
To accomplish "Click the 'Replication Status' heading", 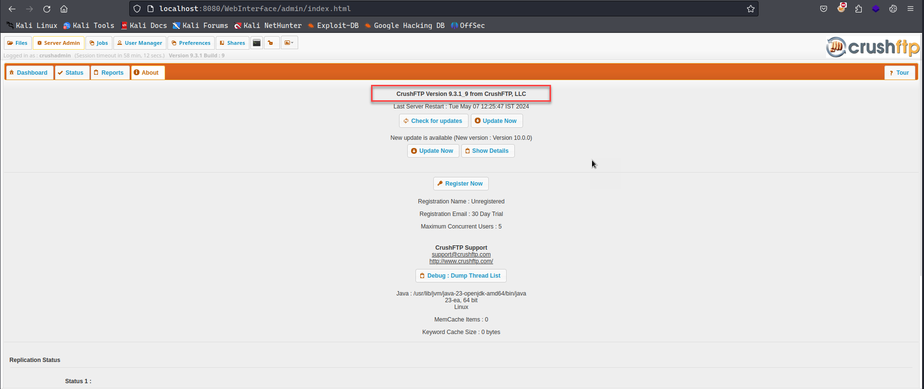I will [x=35, y=360].
